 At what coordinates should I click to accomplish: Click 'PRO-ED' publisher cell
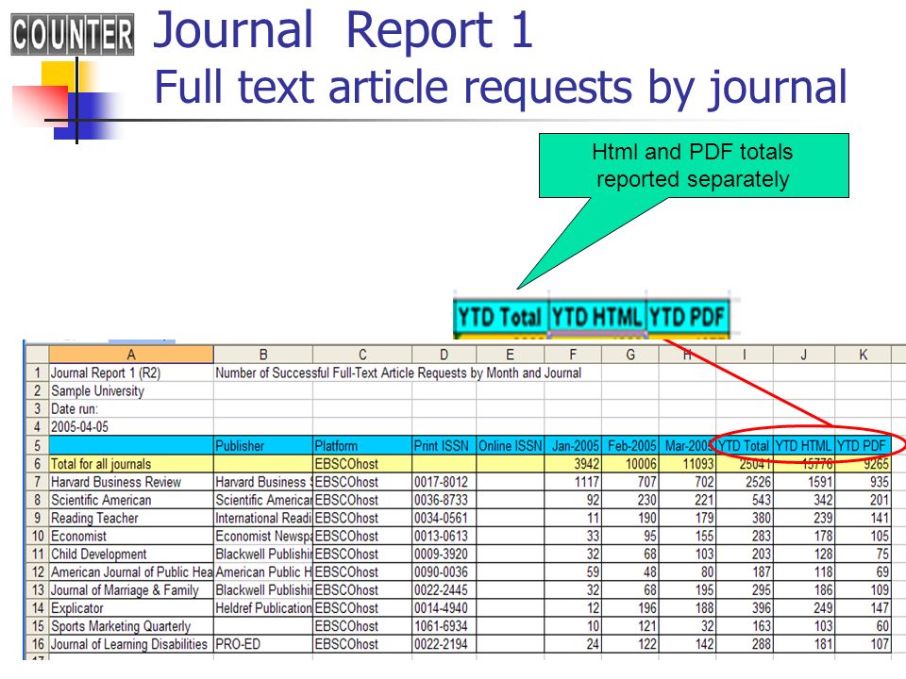coord(263,643)
